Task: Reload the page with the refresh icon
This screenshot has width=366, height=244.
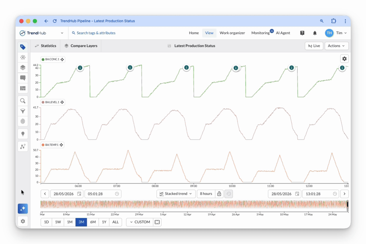Action: tap(54, 21)
